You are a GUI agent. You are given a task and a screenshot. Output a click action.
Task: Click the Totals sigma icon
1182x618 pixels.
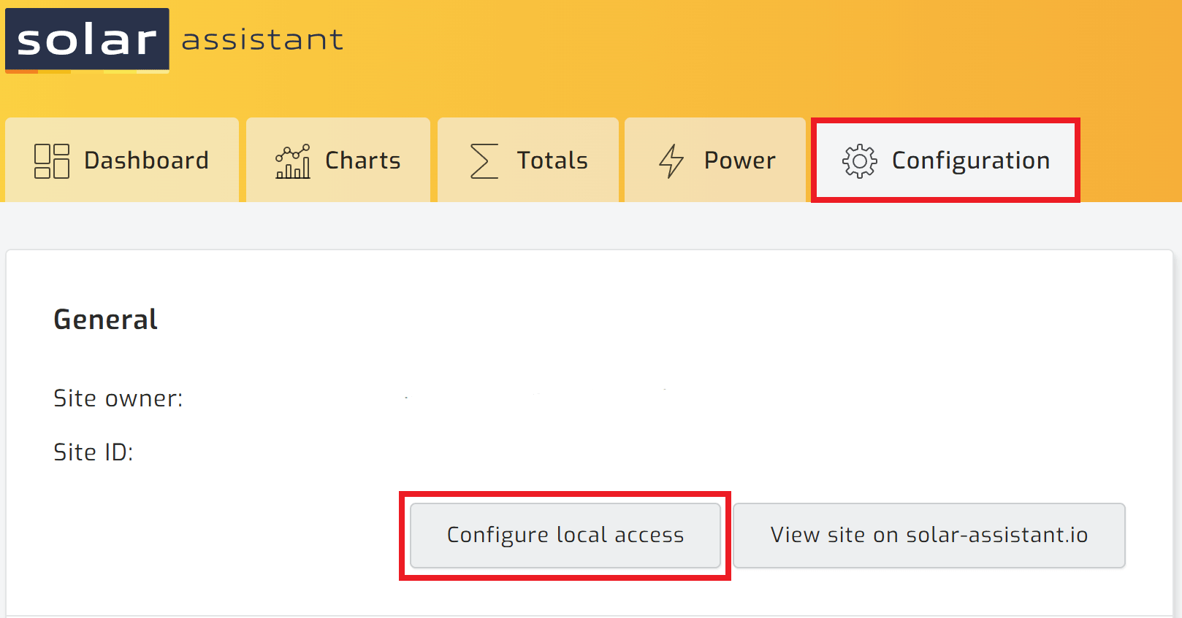[x=484, y=161]
